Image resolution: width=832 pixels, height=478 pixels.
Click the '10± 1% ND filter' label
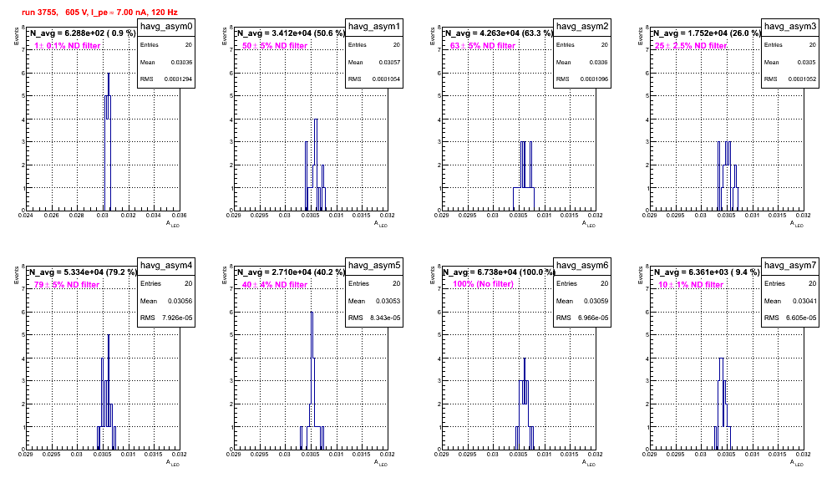(691, 285)
